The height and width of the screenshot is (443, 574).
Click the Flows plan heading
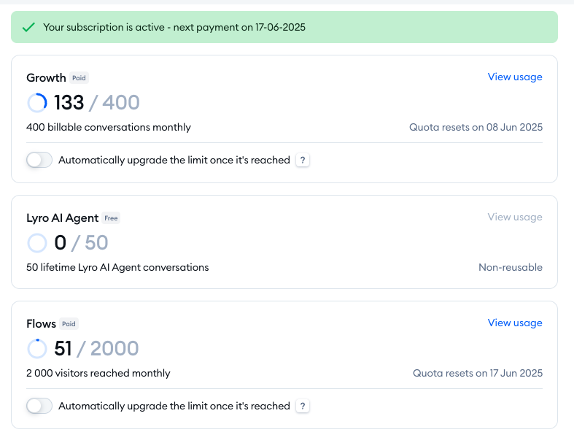point(41,324)
